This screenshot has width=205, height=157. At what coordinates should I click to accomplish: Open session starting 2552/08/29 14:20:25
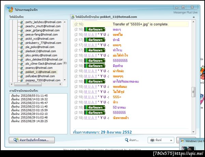coord(29,121)
